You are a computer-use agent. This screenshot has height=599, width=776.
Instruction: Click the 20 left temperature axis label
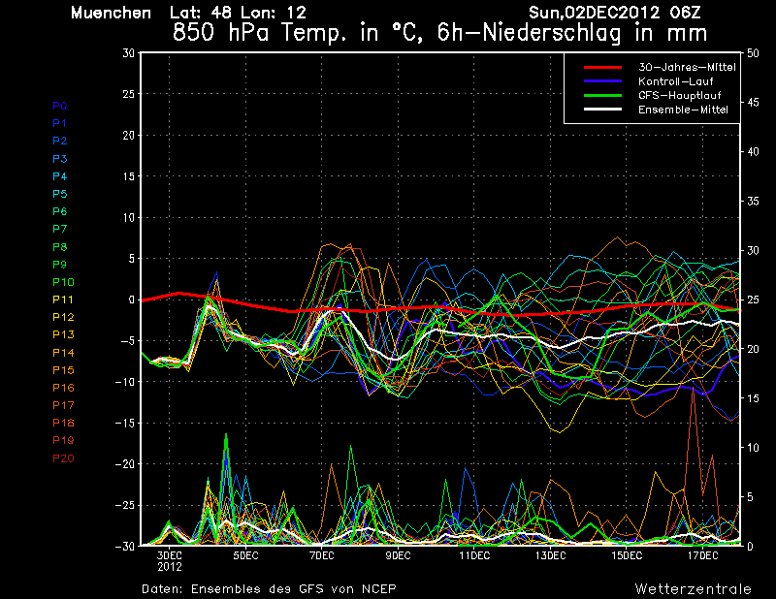(x=128, y=135)
